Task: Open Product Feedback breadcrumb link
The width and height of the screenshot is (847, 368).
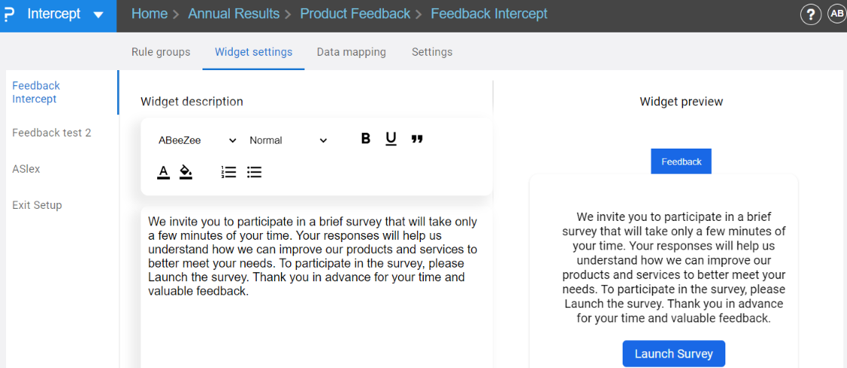Action: [x=355, y=14]
